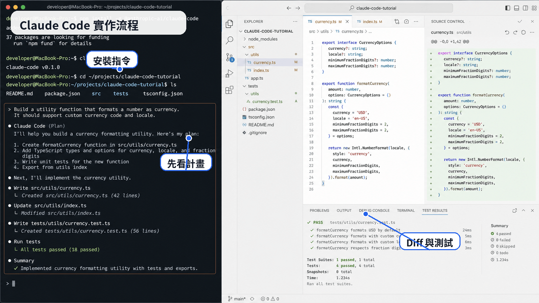Open the Source Control view icon
The image size is (539, 303).
click(229, 57)
